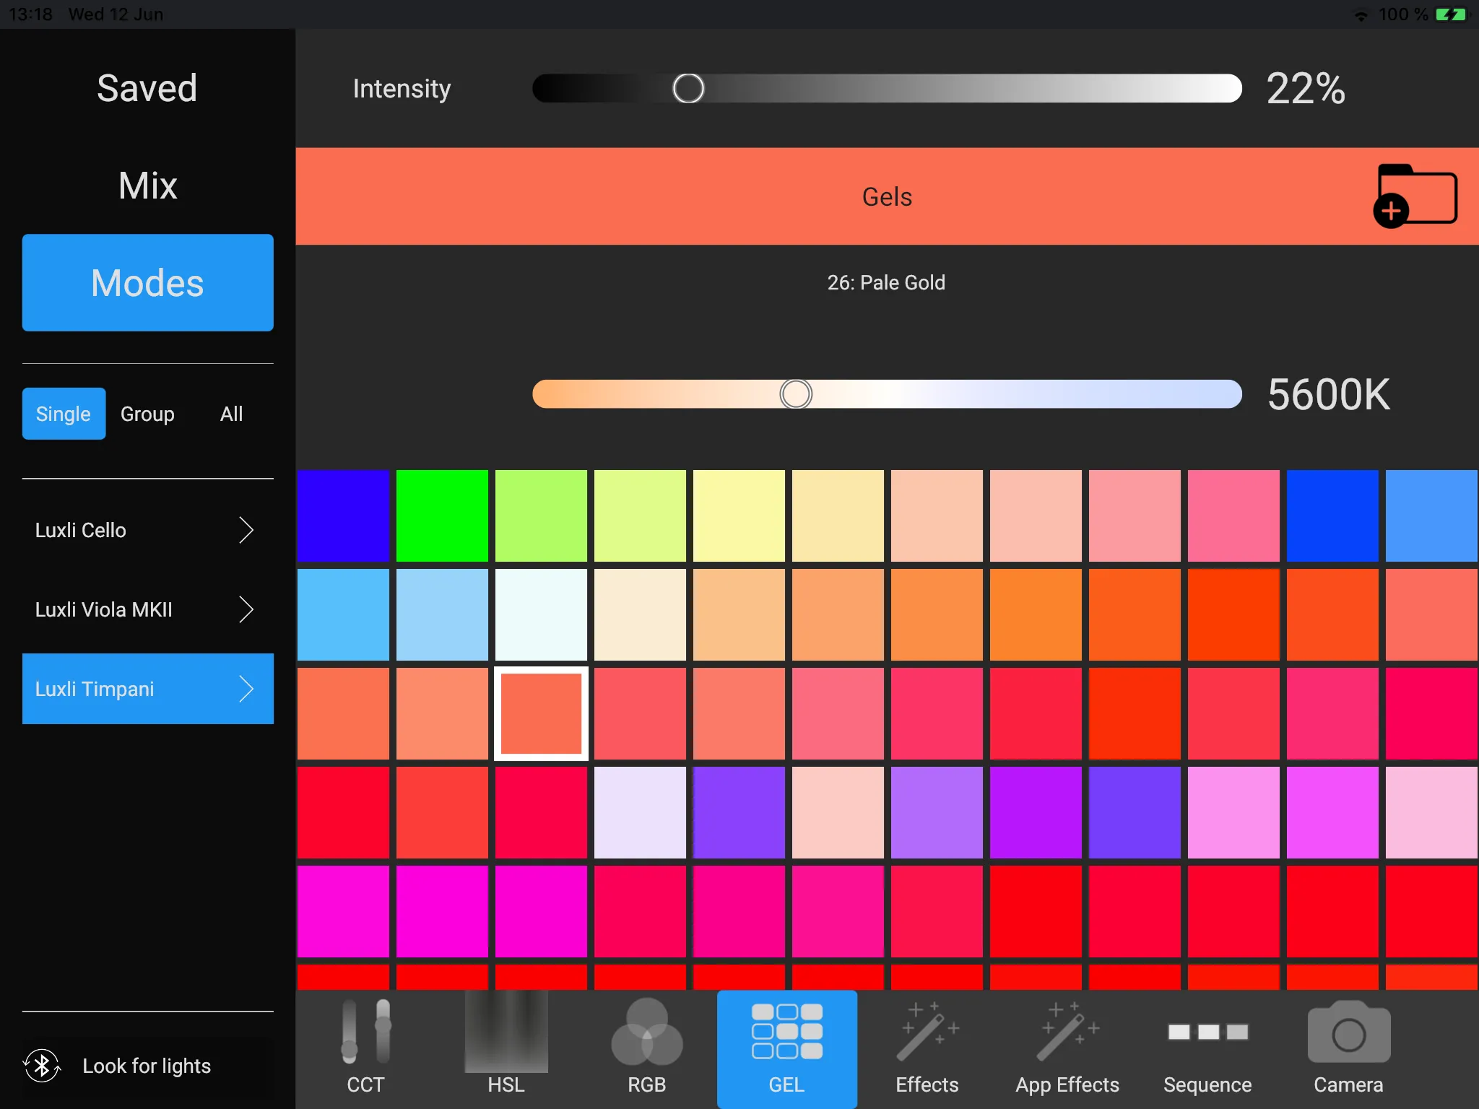Switch to HSL color mode
Screen dimensions: 1479x1109
pos(506,1046)
